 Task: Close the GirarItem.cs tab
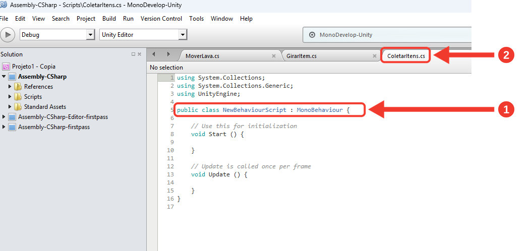[x=375, y=56]
